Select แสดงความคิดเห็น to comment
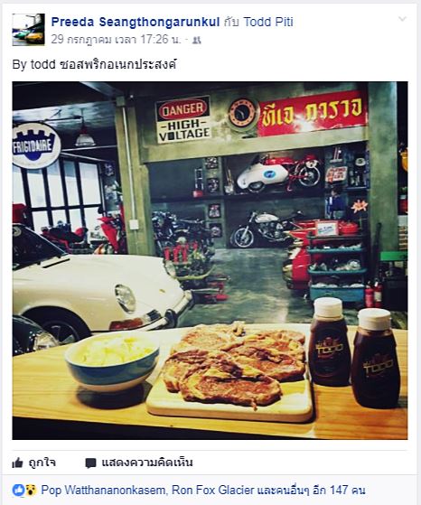 point(147,463)
